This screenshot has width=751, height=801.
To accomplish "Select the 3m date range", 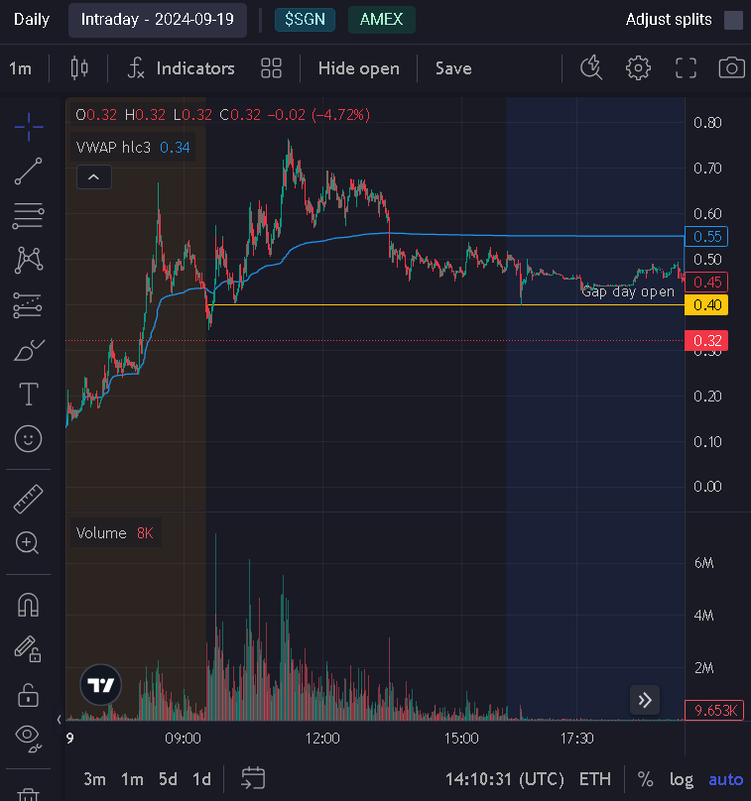I will 94,779.
